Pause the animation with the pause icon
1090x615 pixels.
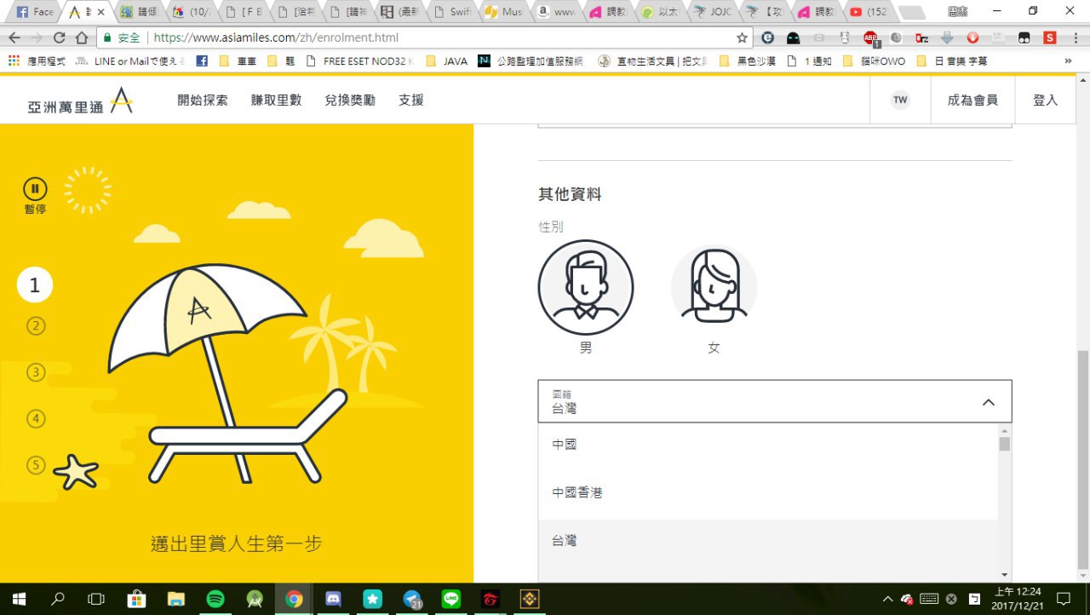point(35,189)
